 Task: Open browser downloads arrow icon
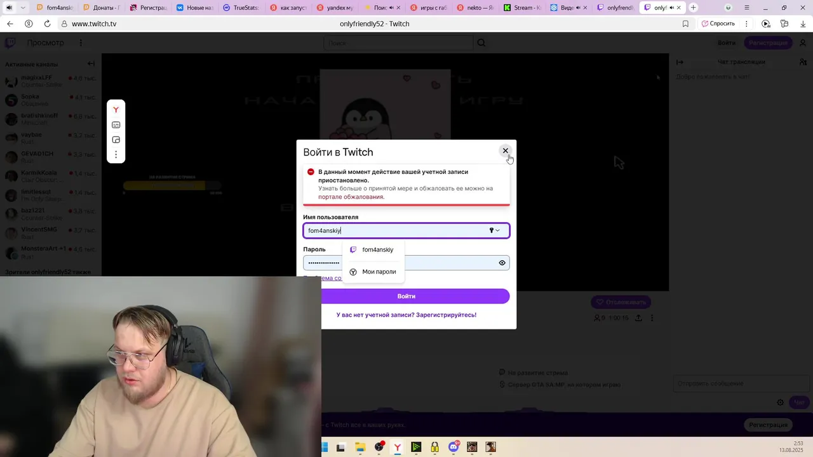click(x=803, y=23)
